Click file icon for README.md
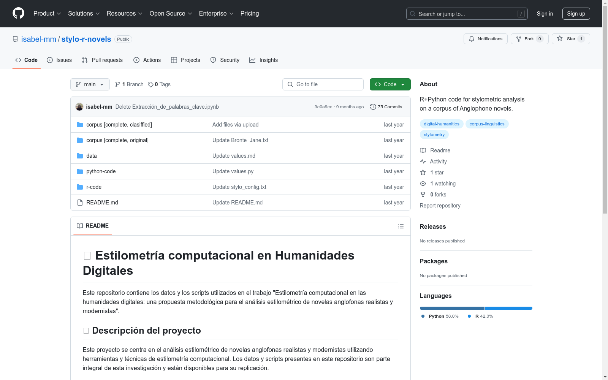The height and width of the screenshot is (380, 608). coord(80,203)
